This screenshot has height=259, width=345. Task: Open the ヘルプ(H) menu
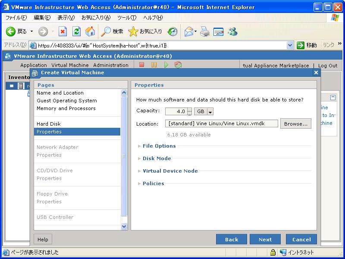click(153, 18)
